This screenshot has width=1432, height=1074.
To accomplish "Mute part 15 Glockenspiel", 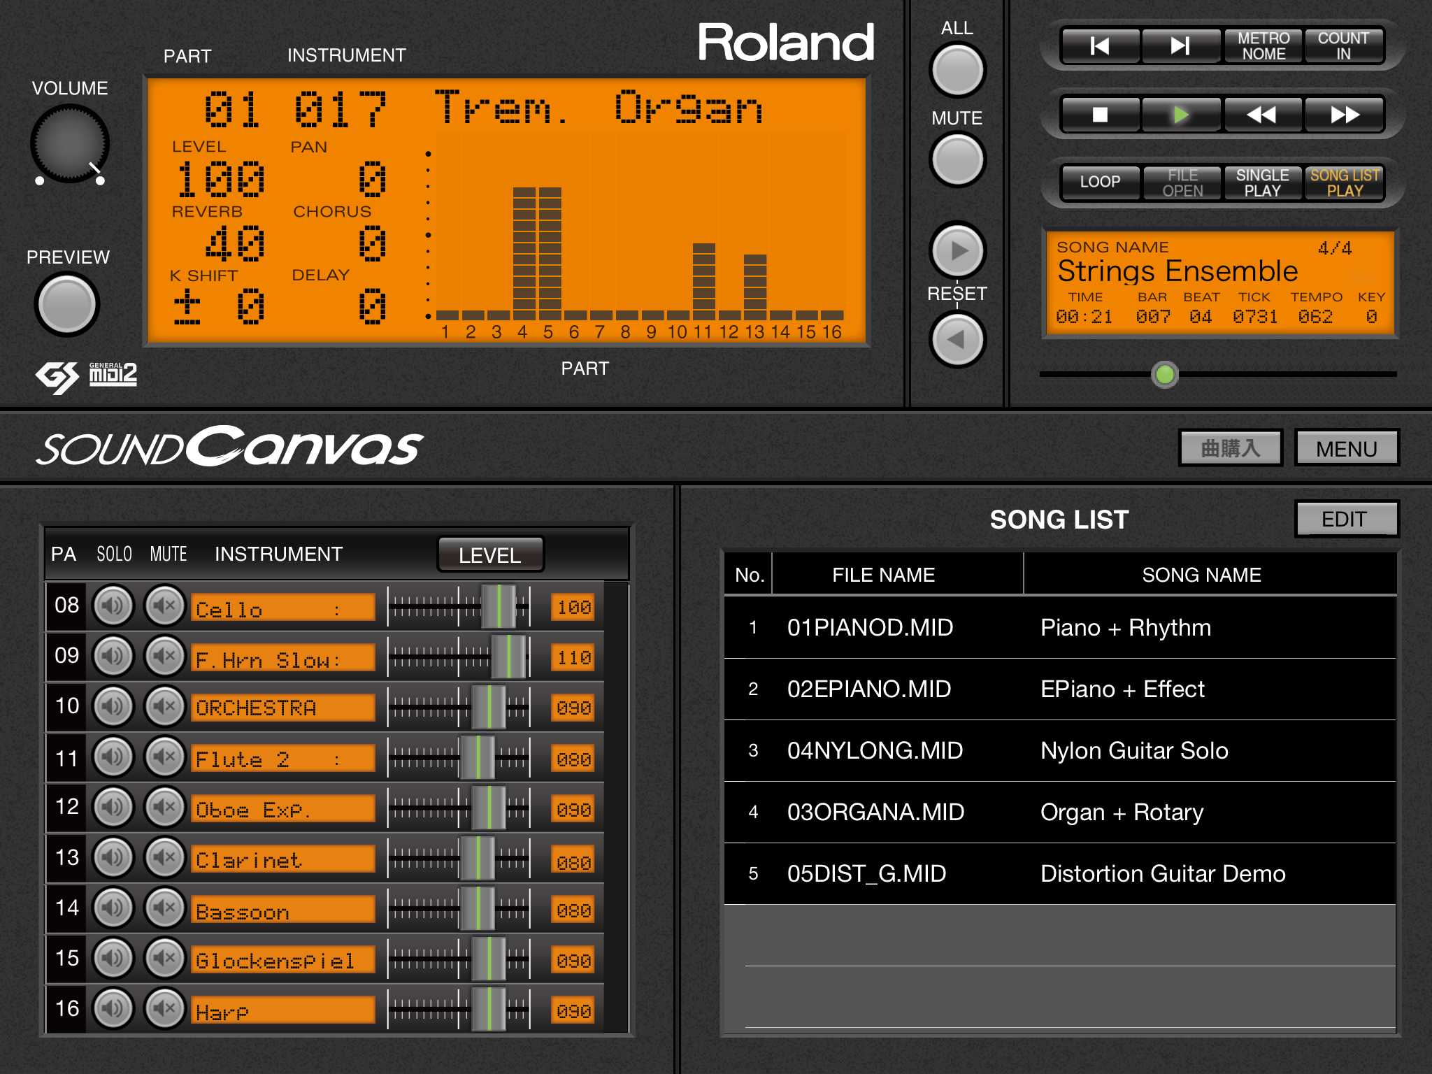I will click(x=164, y=958).
